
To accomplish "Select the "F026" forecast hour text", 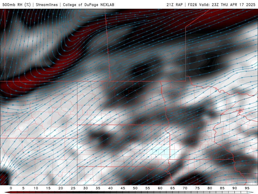I will 192,5.
